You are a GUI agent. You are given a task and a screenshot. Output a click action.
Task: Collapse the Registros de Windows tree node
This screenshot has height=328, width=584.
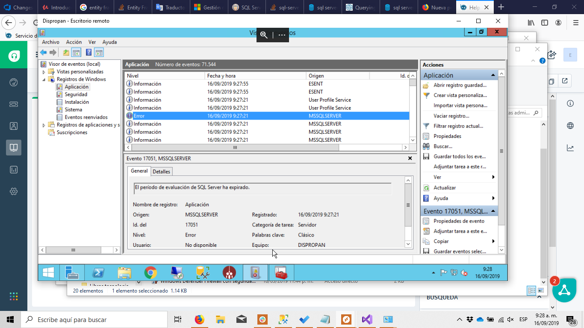44,79
